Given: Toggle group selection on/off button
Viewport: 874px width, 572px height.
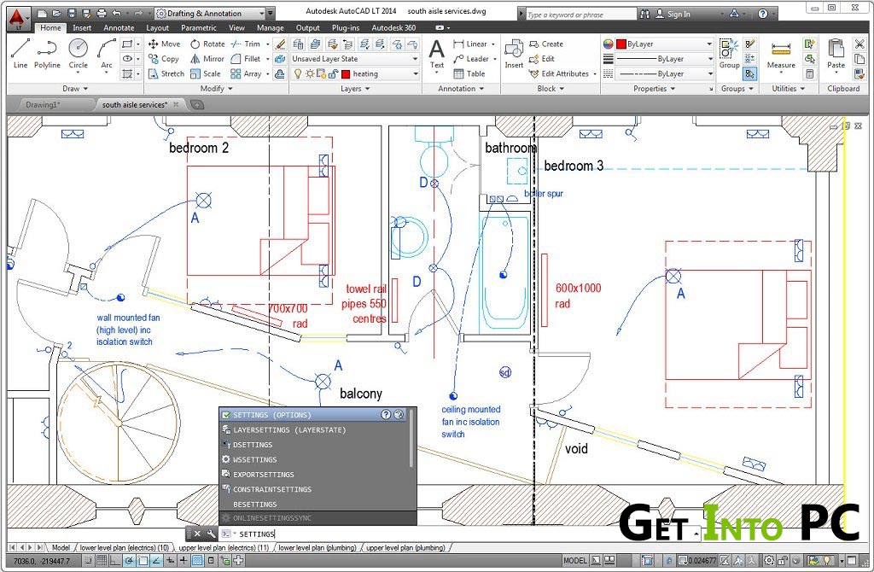Looking at the screenshot, I should pyautogui.click(x=749, y=73).
